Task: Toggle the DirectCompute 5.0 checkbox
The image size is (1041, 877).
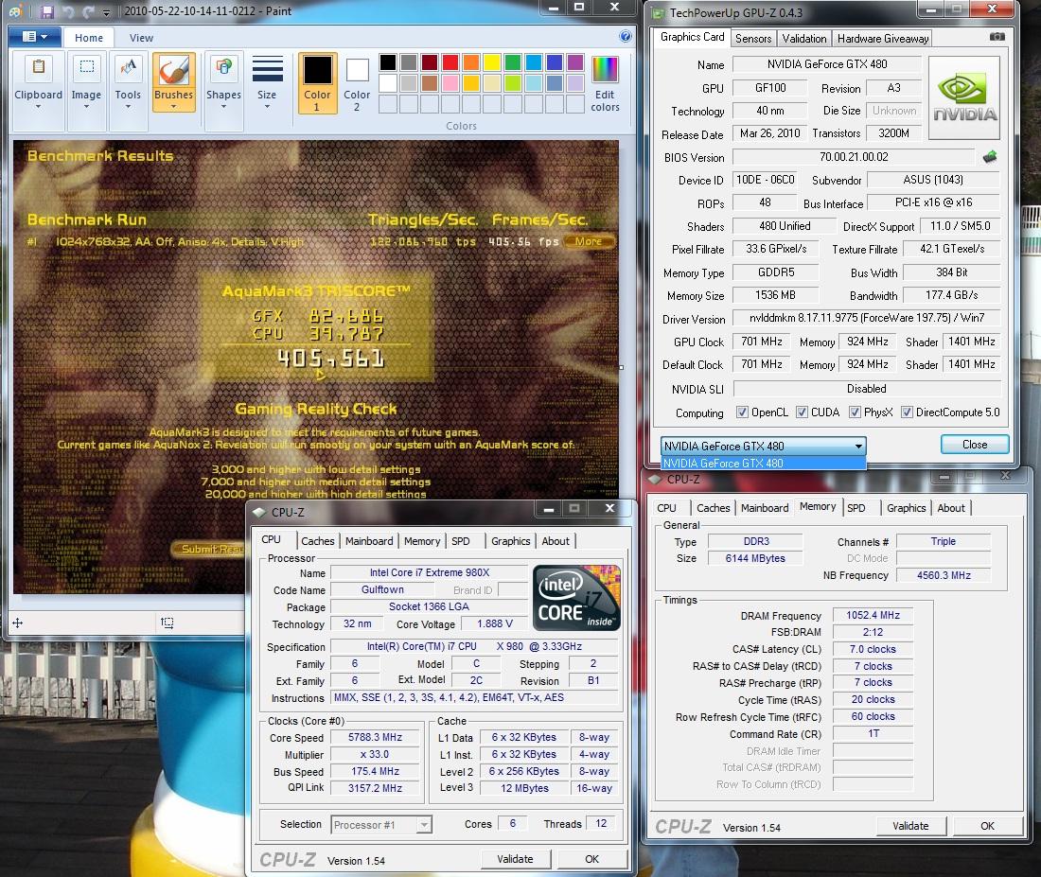Action: [907, 412]
